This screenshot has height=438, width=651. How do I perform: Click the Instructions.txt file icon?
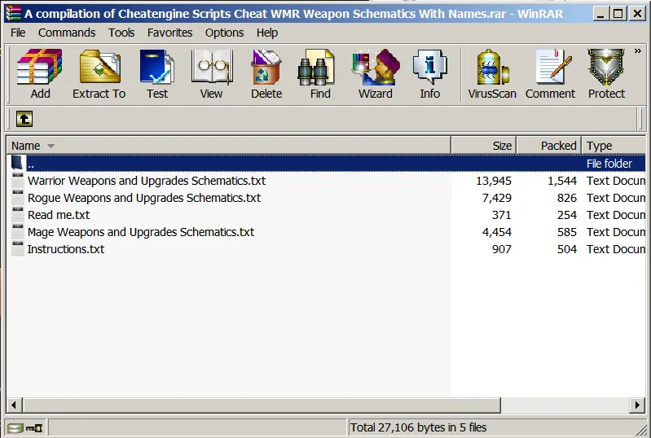pos(17,249)
